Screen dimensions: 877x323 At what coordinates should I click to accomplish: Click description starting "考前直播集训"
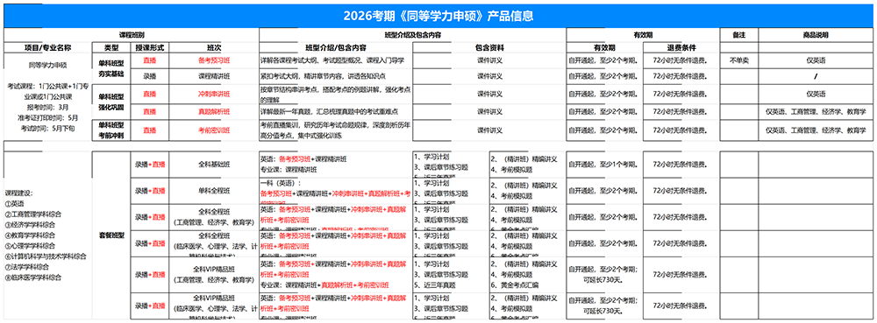tap(336, 130)
